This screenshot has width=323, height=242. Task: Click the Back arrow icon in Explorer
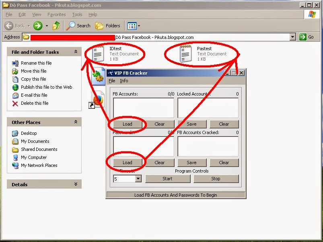point(9,26)
